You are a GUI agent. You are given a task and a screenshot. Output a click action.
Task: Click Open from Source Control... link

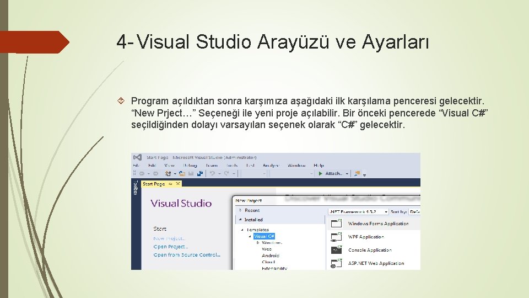187,255
